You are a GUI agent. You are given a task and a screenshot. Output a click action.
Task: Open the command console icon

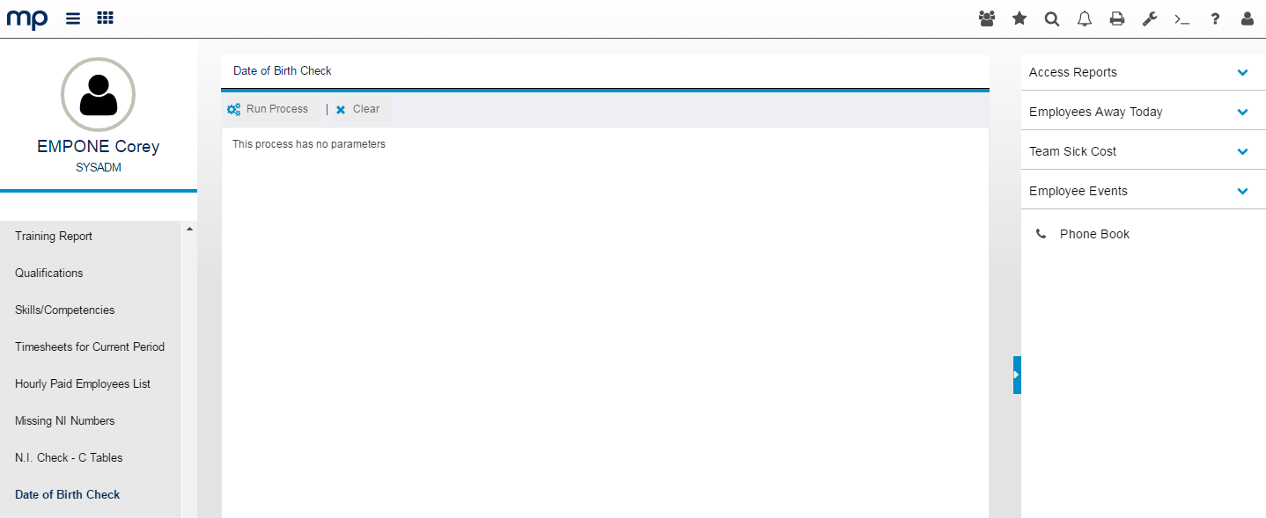(x=1182, y=18)
